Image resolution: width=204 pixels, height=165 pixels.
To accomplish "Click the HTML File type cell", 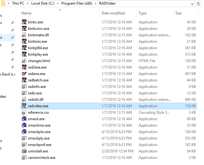I will 147,61.
